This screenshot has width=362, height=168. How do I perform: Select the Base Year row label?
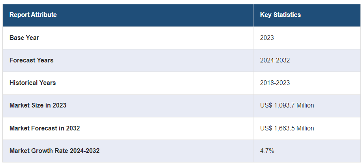[x=24, y=38]
